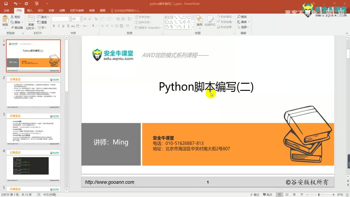This screenshot has height=197, width=350.
Task: Switch to the 设计 tab
Action: (40, 11)
